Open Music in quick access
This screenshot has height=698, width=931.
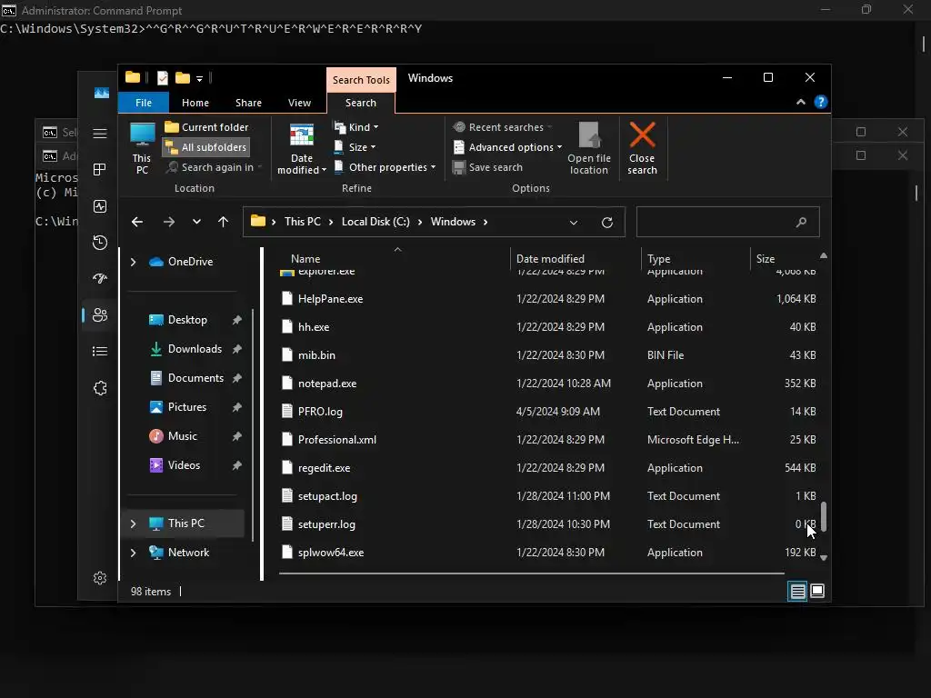pos(182,436)
